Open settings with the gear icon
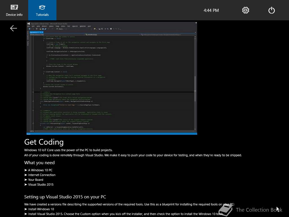 point(246,10)
